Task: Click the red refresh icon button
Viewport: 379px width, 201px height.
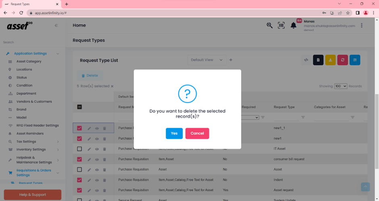Action: [x=342, y=60]
